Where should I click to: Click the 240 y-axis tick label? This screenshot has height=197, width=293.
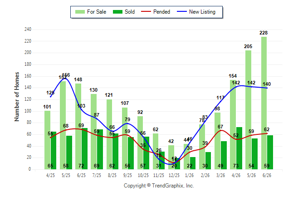(x=28, y=30)
